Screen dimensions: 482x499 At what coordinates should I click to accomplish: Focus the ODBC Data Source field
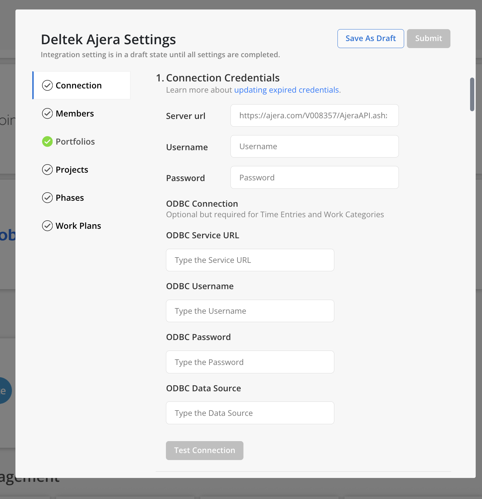[250, 413]
